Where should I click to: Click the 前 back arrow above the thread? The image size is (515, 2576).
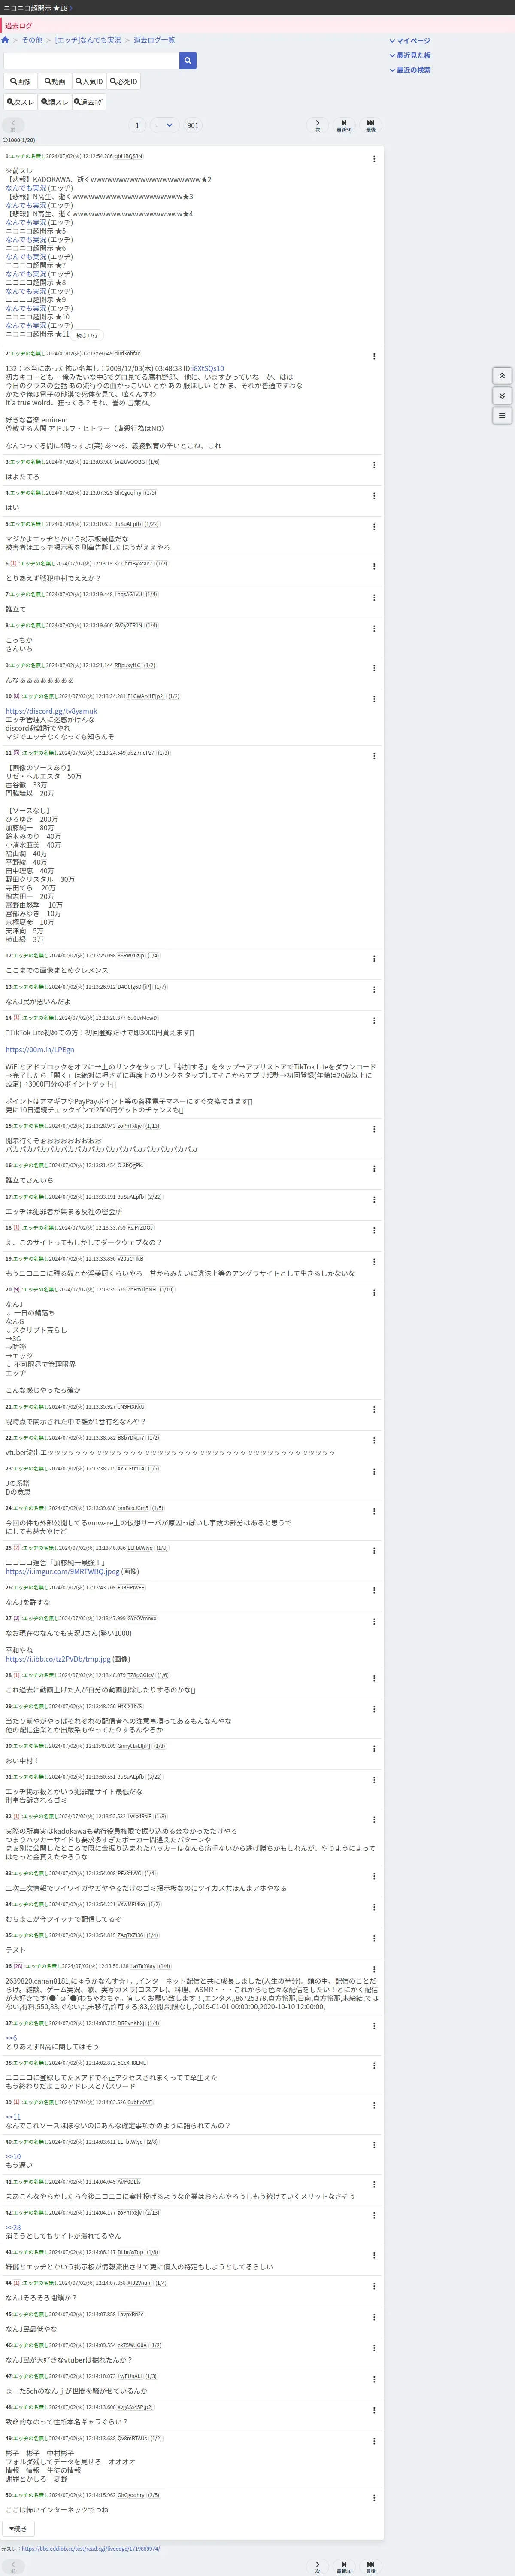[x=13, y=126]
